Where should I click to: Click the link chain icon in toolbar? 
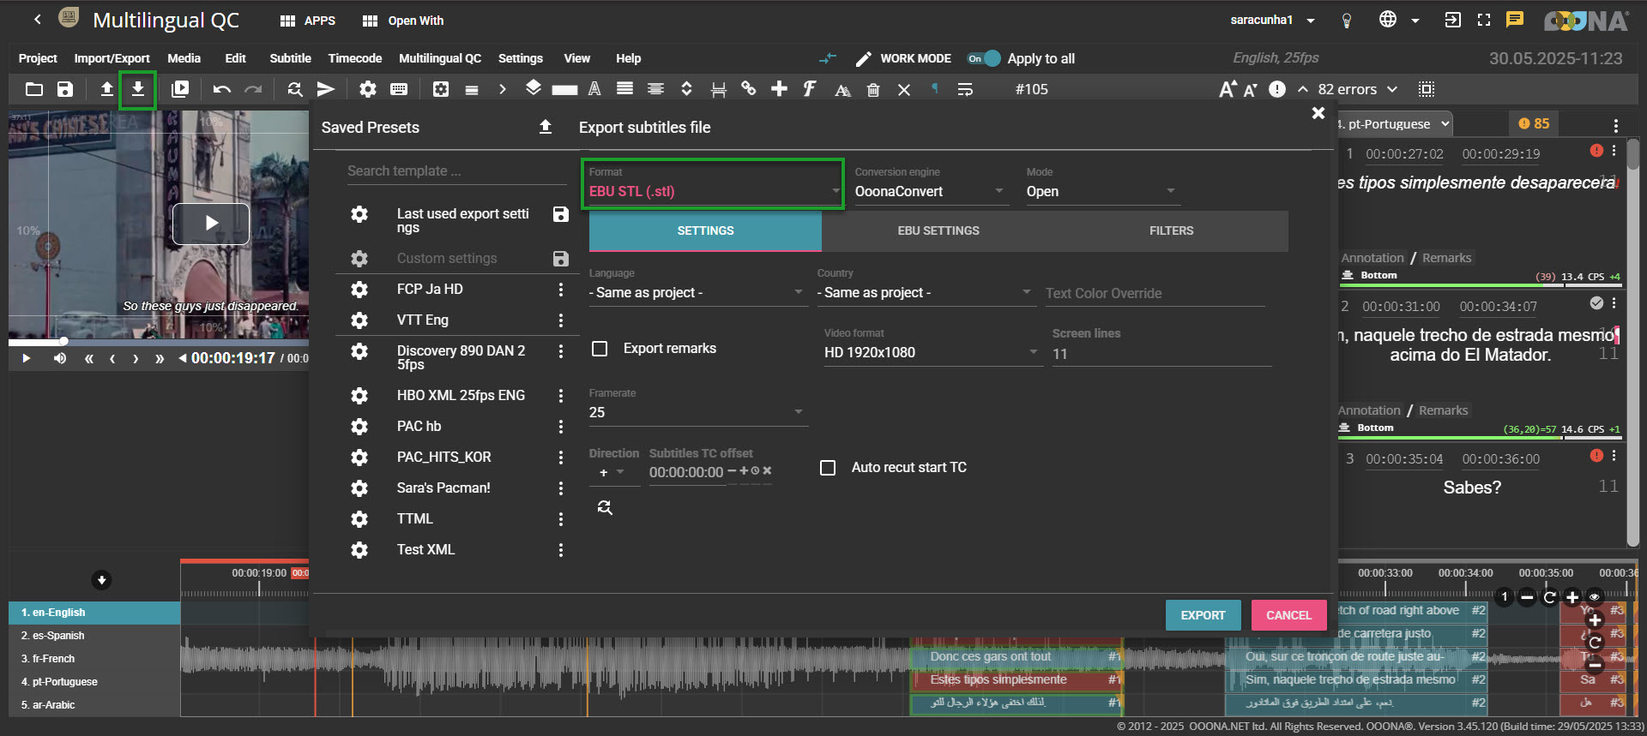(x=749, y=89)
